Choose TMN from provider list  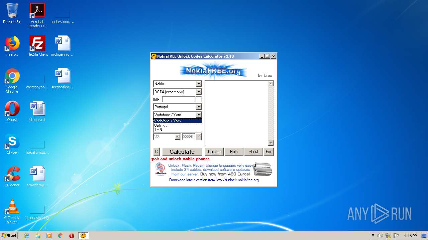tap(178, 130)
